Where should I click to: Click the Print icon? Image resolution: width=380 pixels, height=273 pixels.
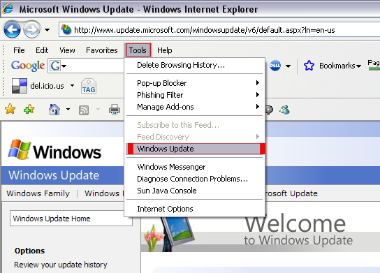pos(115,110)
